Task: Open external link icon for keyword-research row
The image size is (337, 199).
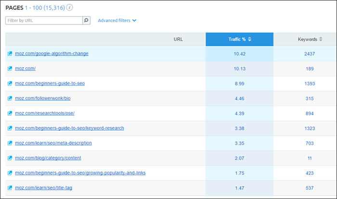Action: [x=10, y=128]
